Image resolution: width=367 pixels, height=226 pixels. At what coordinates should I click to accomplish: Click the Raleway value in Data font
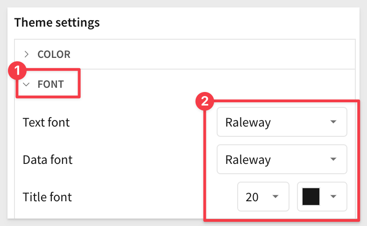tap(248, 160)
